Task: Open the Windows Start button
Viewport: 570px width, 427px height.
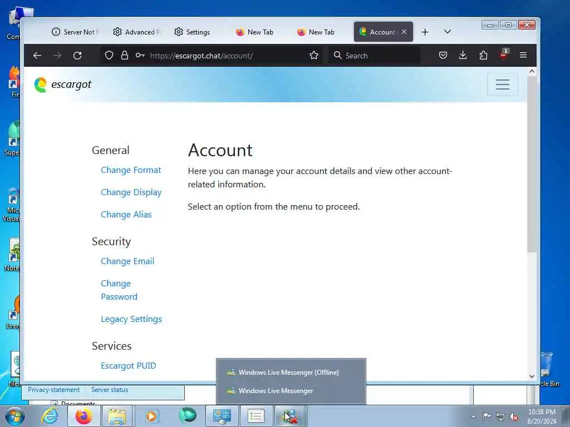Action: [14, 416]
